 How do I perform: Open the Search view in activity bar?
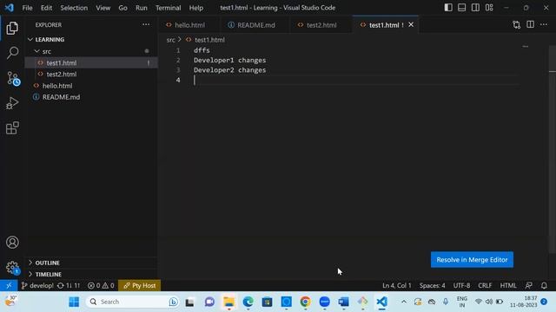[x=12, y=53]
